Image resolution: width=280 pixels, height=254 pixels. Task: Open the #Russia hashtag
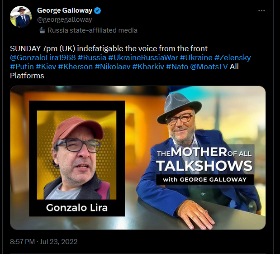pyautogui.click(x=92, y=58)
